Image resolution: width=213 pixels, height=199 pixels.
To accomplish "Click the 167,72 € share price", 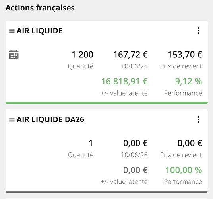I will (x=131, y=55).
